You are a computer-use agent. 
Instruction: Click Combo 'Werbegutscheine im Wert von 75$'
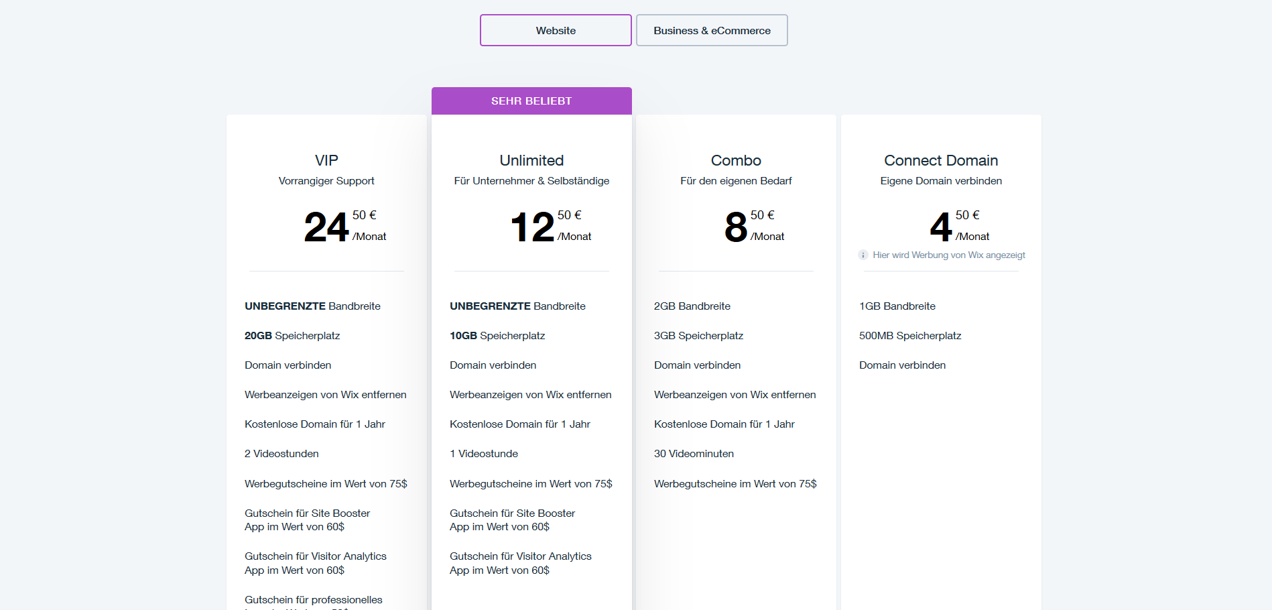point(735,483)
